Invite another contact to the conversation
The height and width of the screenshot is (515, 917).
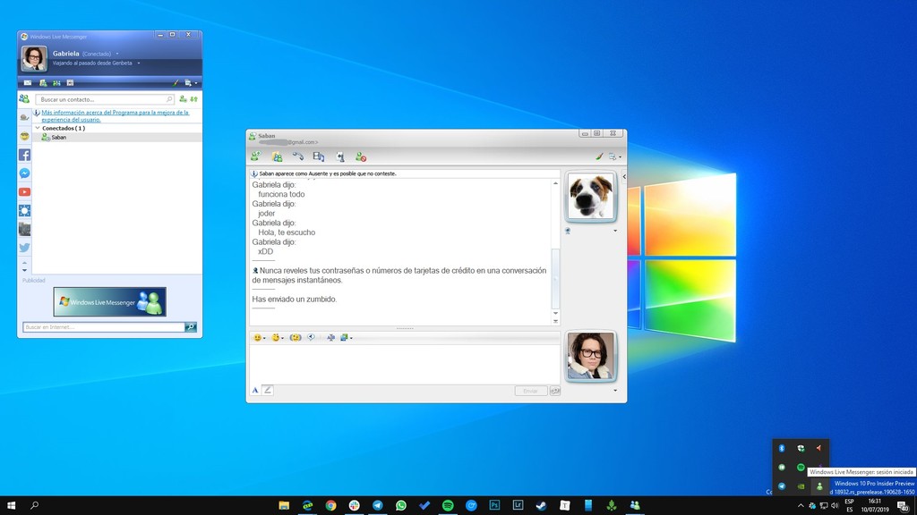tap(254, 156)
